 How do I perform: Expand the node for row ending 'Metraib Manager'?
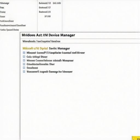pos(24,60)
